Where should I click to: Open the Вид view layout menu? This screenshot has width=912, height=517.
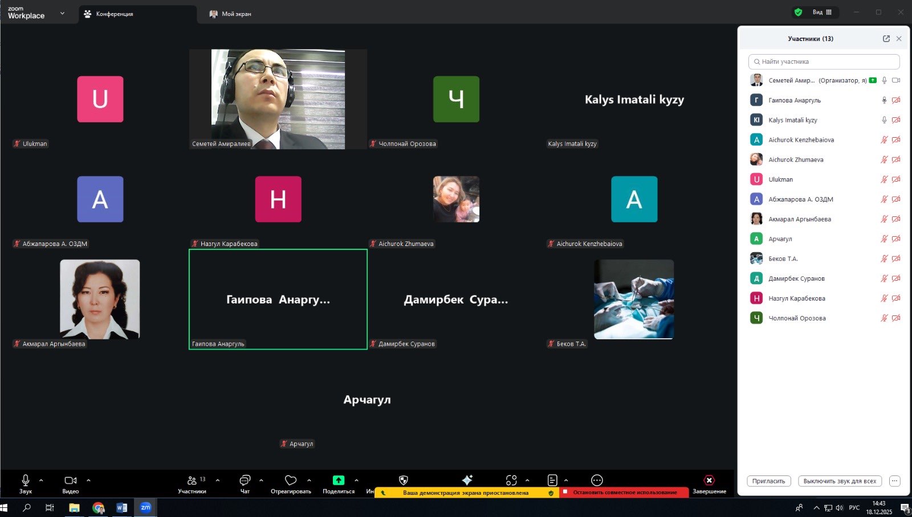coord(822,12)
